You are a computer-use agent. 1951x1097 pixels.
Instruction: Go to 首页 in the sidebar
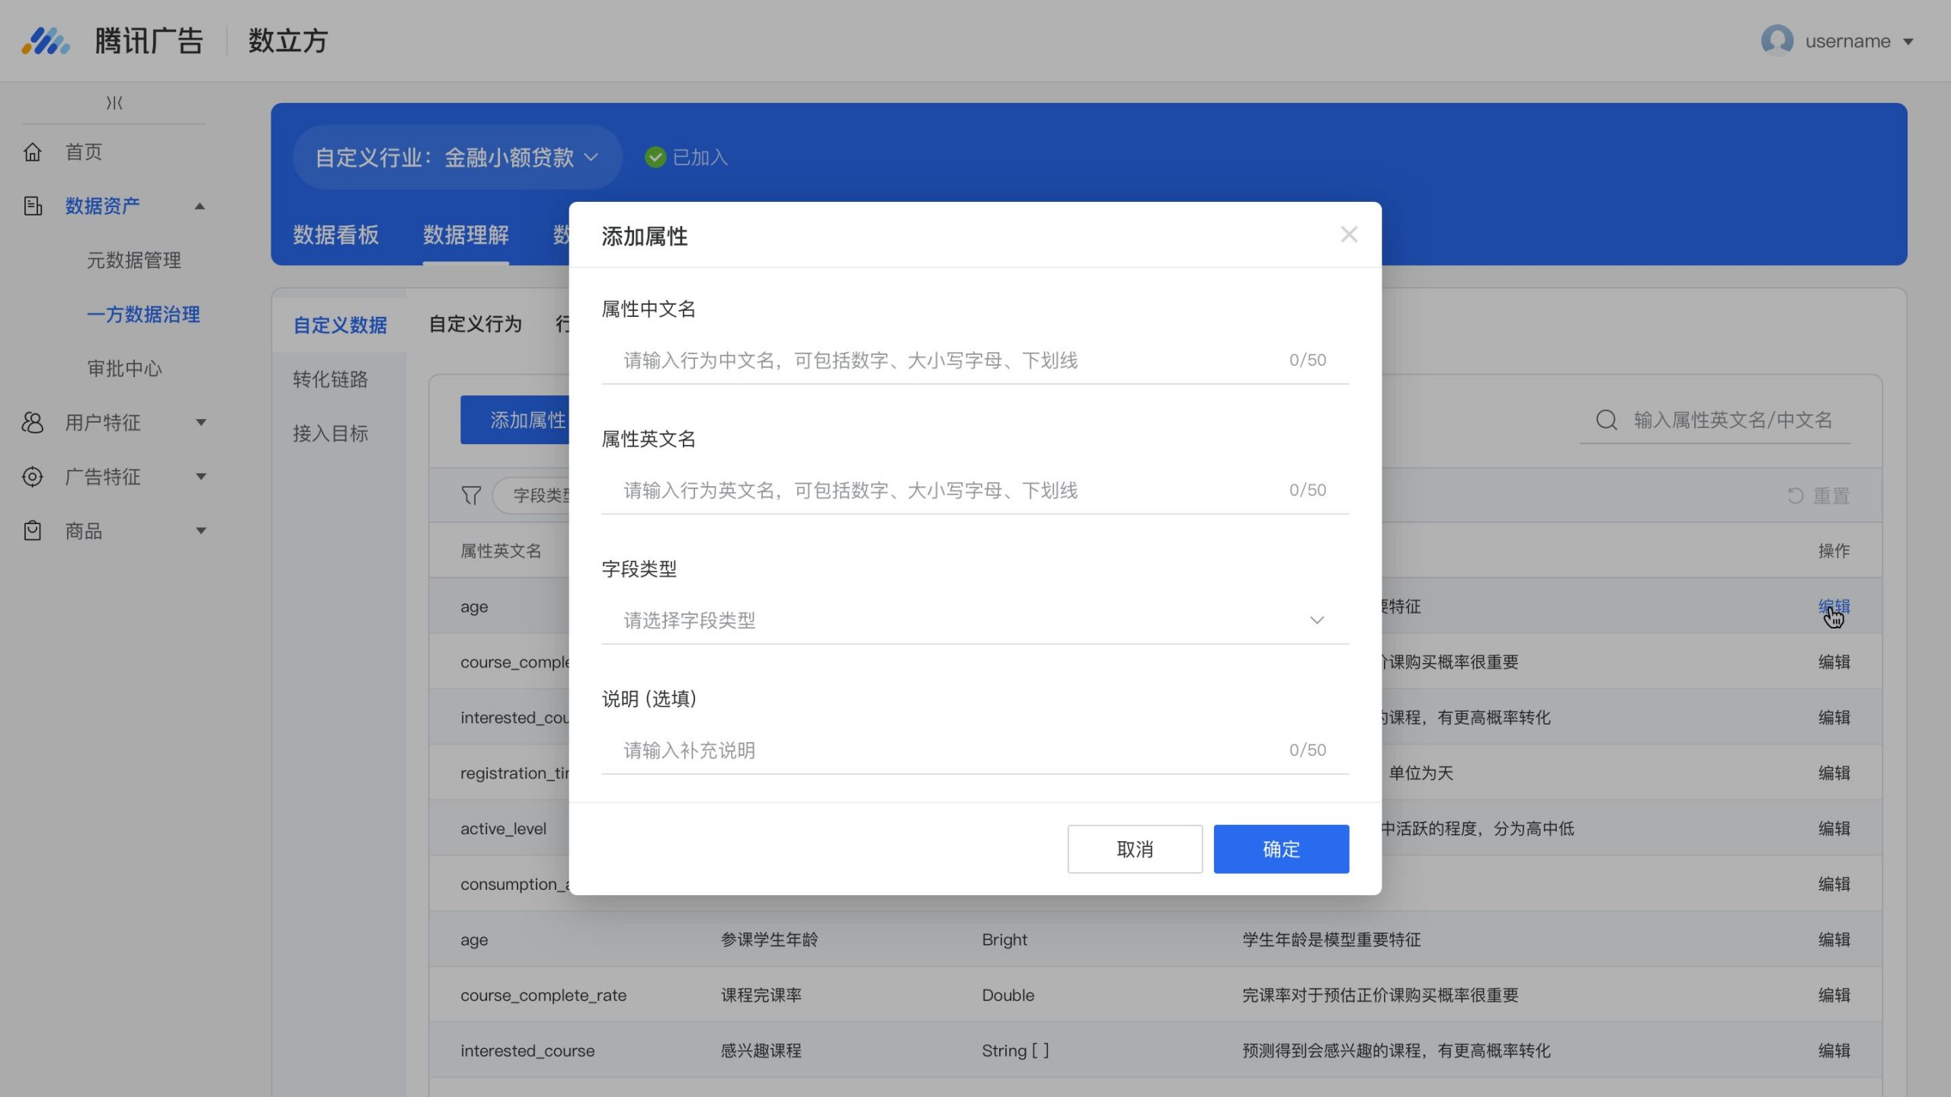tap(83, 152)
